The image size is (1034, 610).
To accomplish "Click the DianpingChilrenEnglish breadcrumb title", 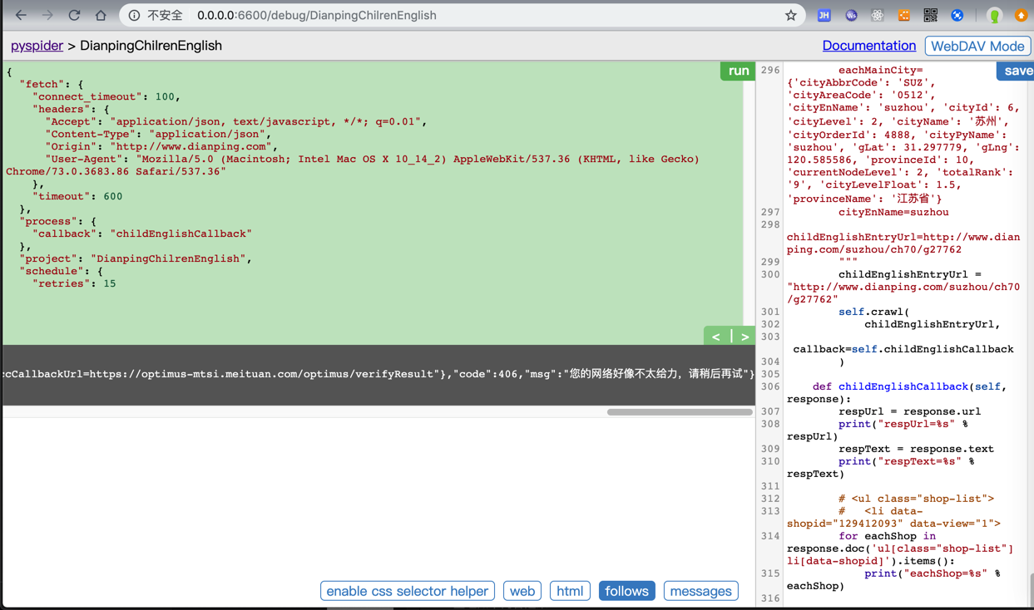I will [x=151, y=46].
